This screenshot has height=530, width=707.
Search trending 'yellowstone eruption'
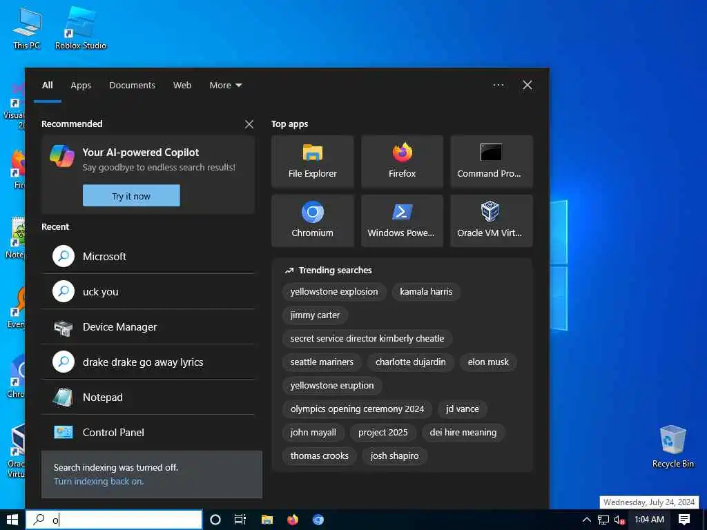tap(332, 385)
